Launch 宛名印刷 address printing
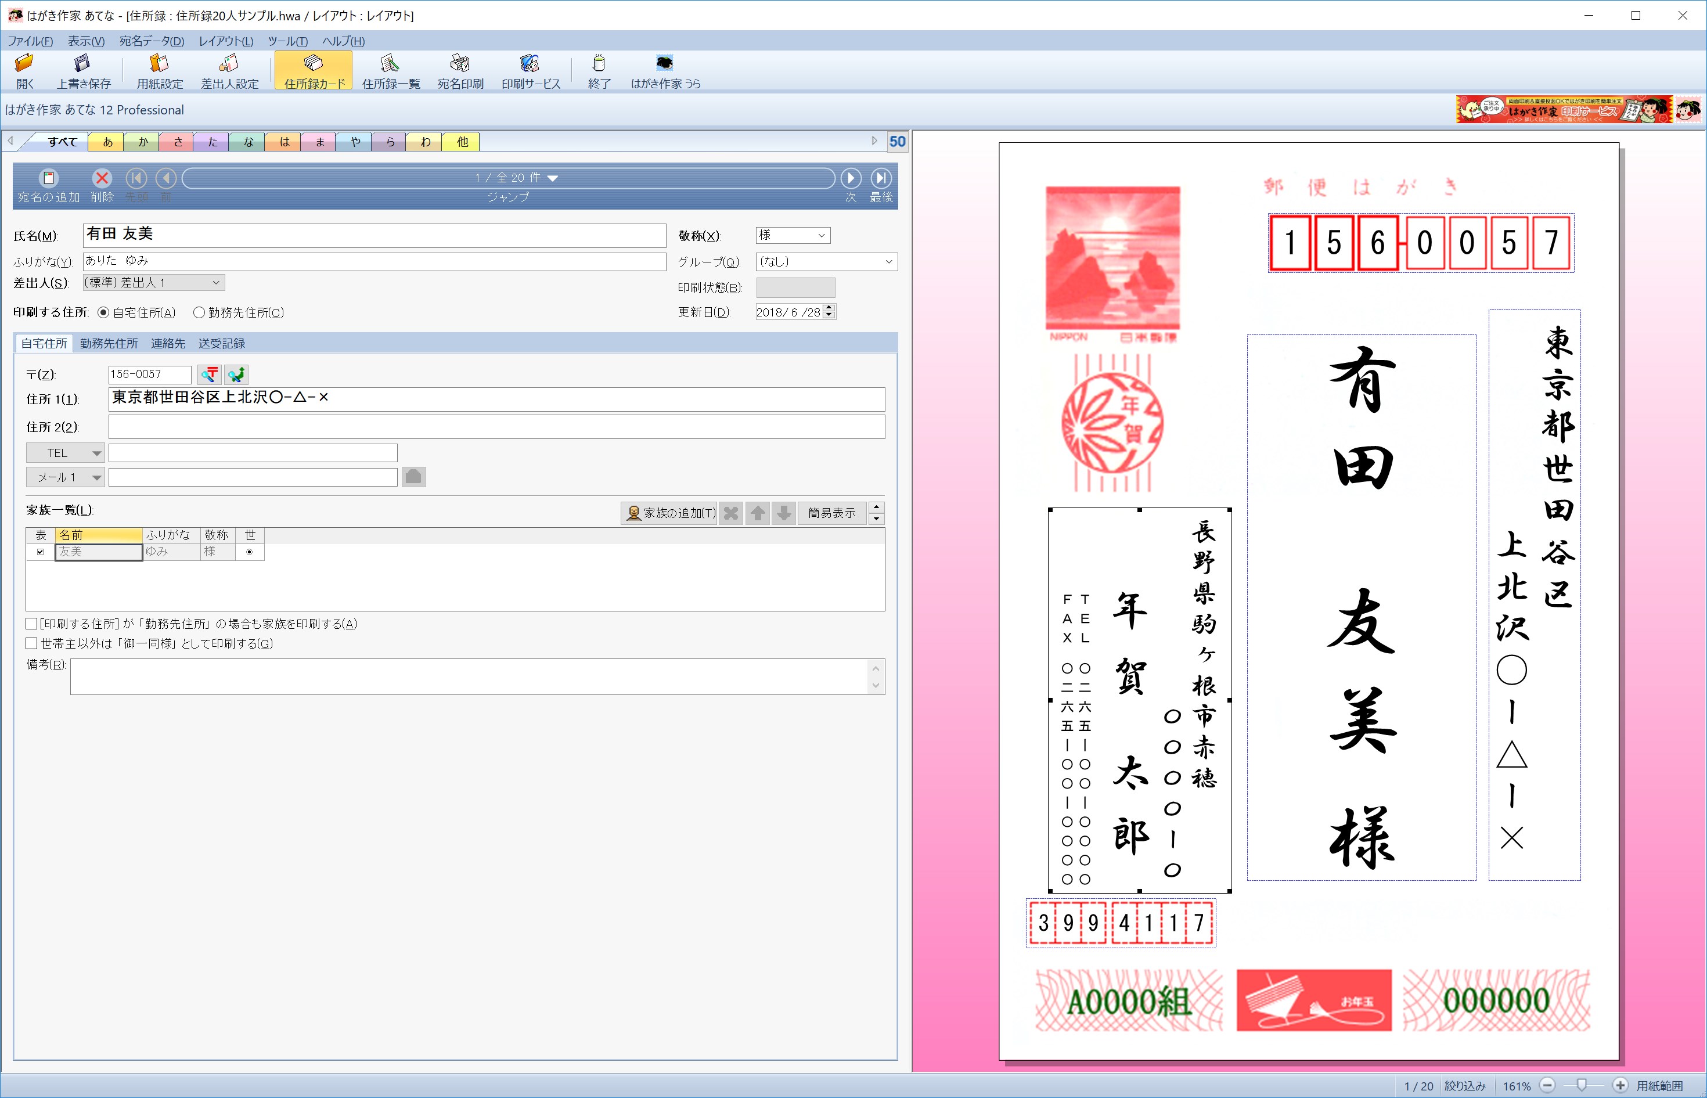 [460, 71]
